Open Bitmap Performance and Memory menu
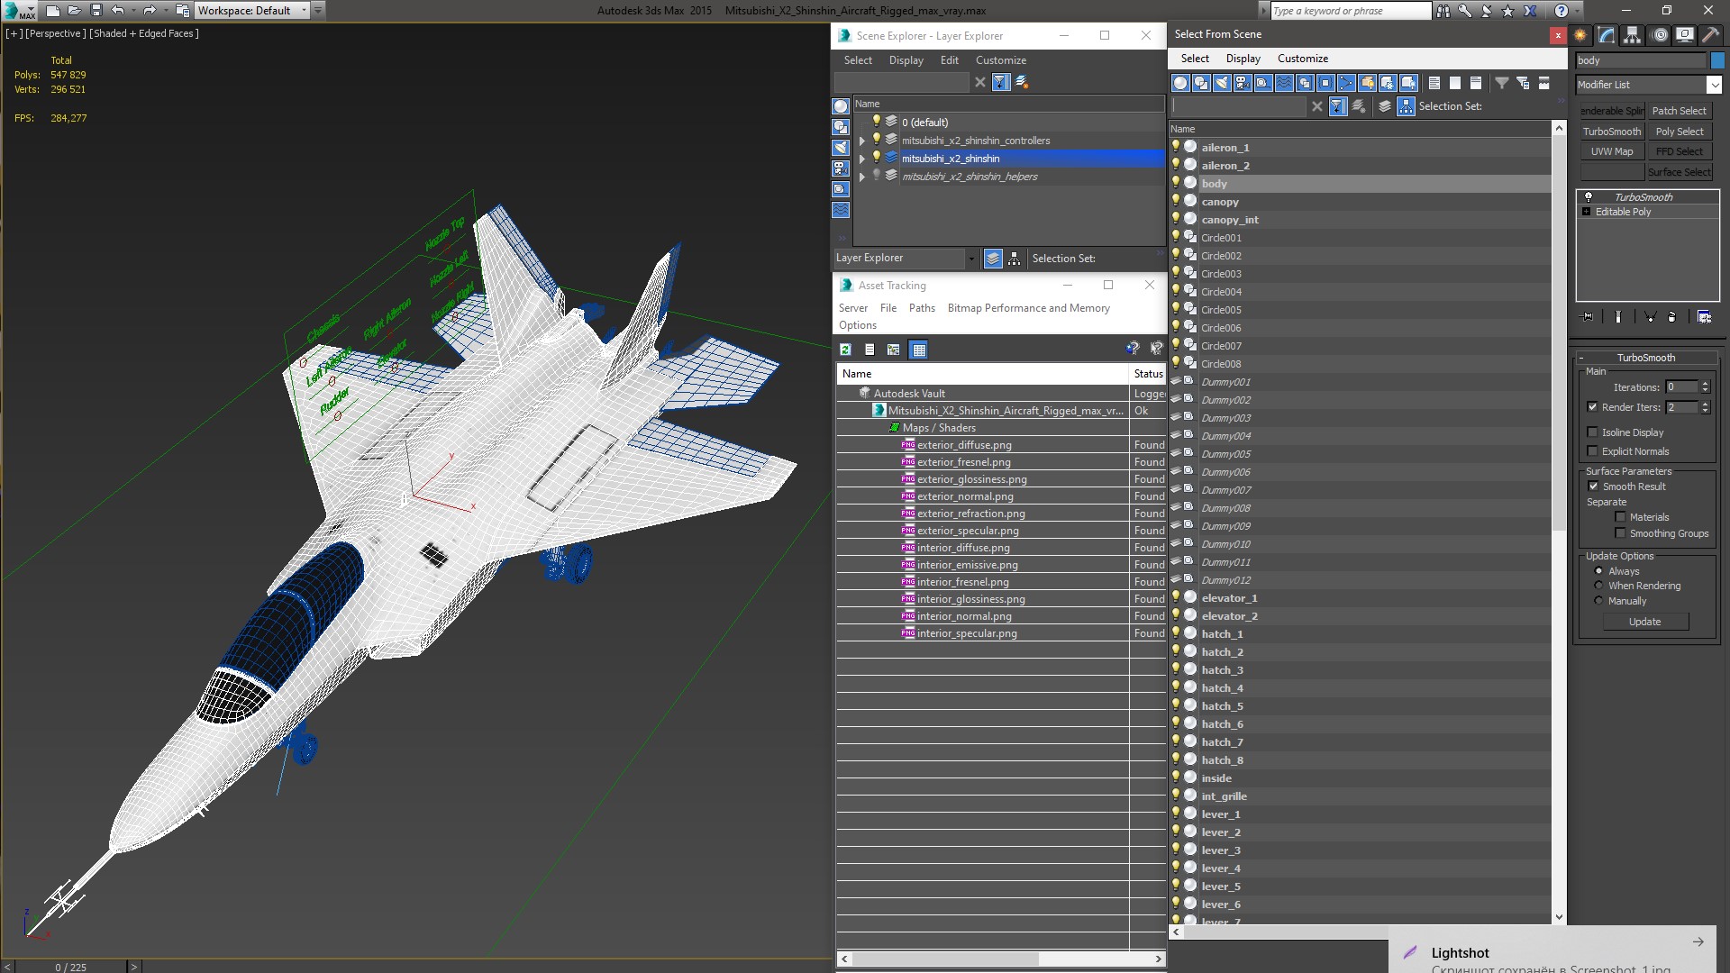This screenshot has width=1730, height=973. coord(1028,308)
